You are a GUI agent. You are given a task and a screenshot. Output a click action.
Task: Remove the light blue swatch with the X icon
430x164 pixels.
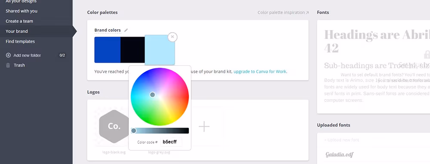172,37
